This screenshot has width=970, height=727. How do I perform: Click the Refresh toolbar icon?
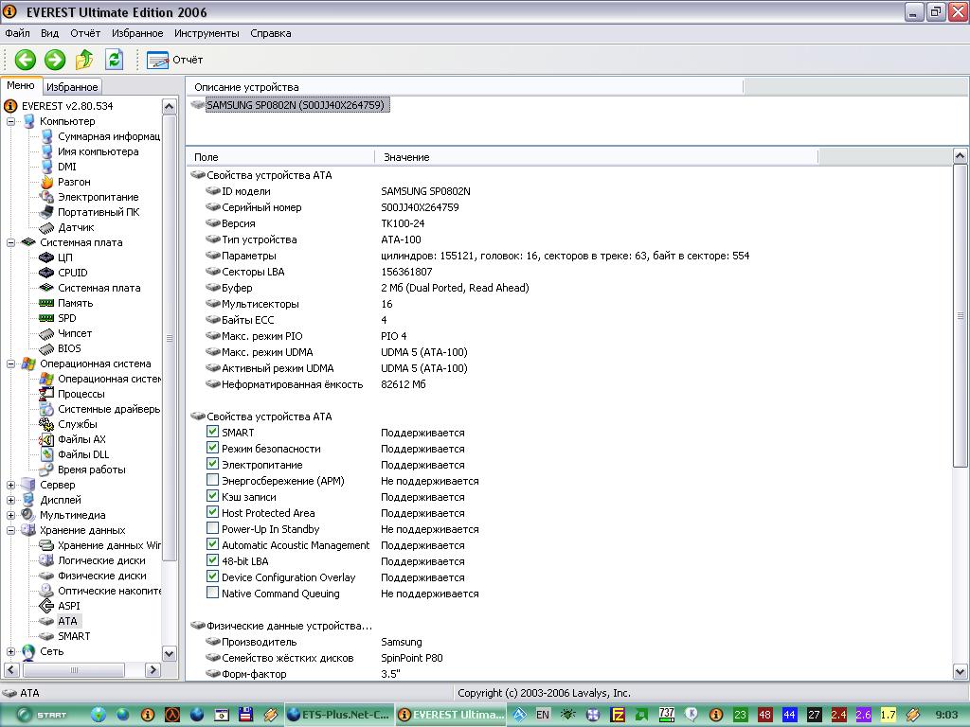click(x=114, y=60)
